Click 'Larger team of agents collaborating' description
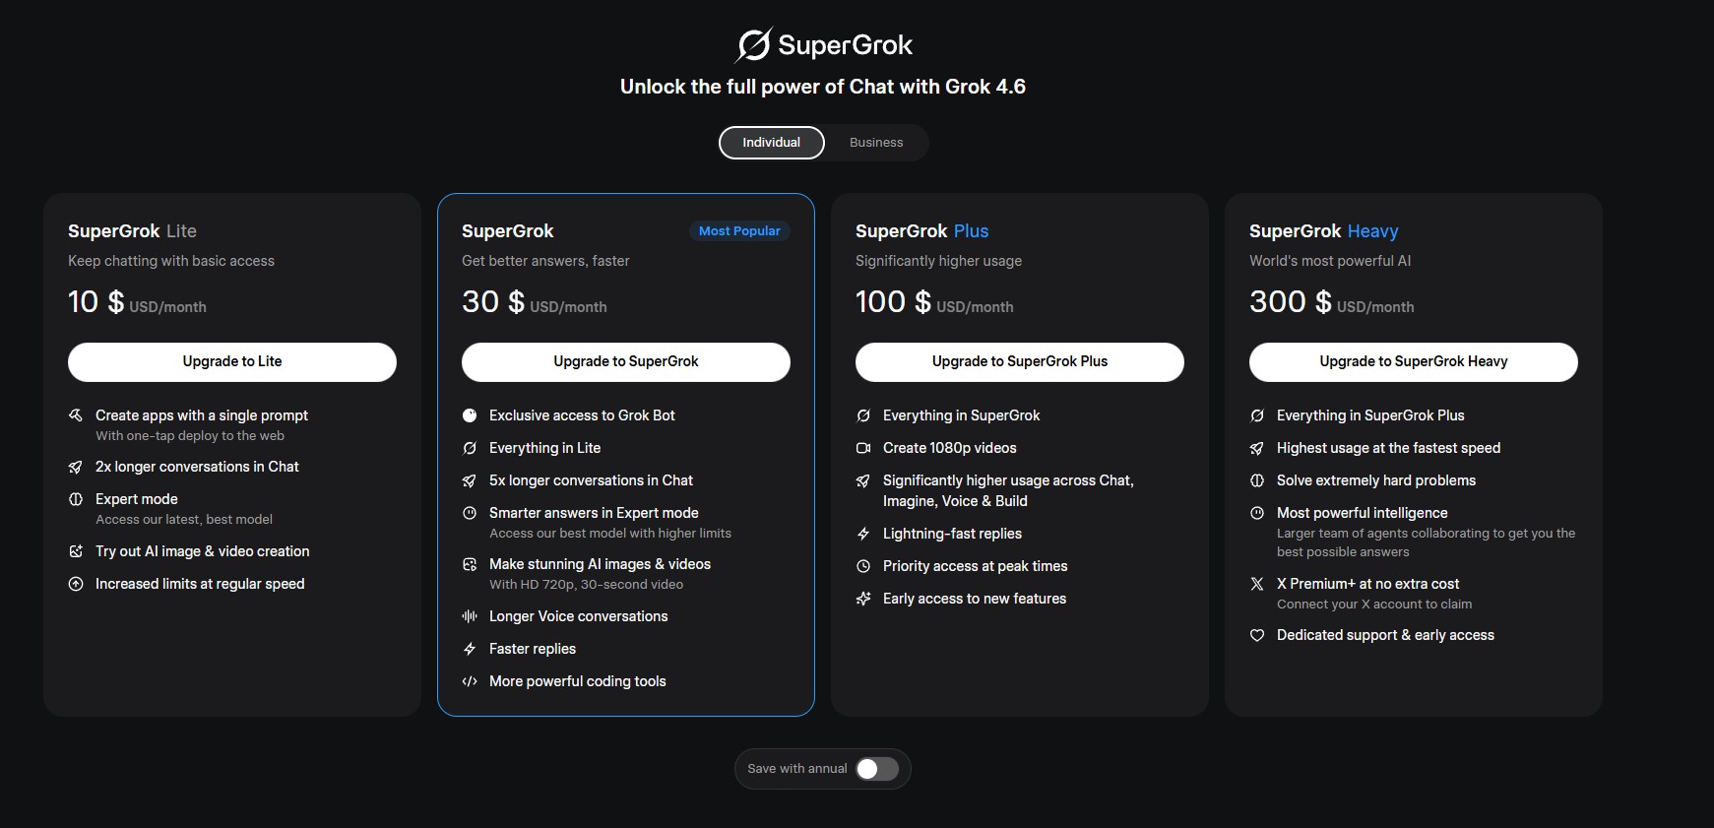 coord(1426,542)
